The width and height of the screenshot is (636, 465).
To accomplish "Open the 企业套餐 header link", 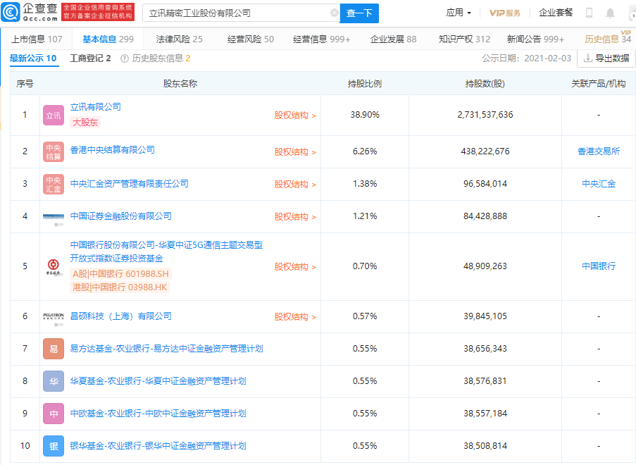I will click(556, 13).
